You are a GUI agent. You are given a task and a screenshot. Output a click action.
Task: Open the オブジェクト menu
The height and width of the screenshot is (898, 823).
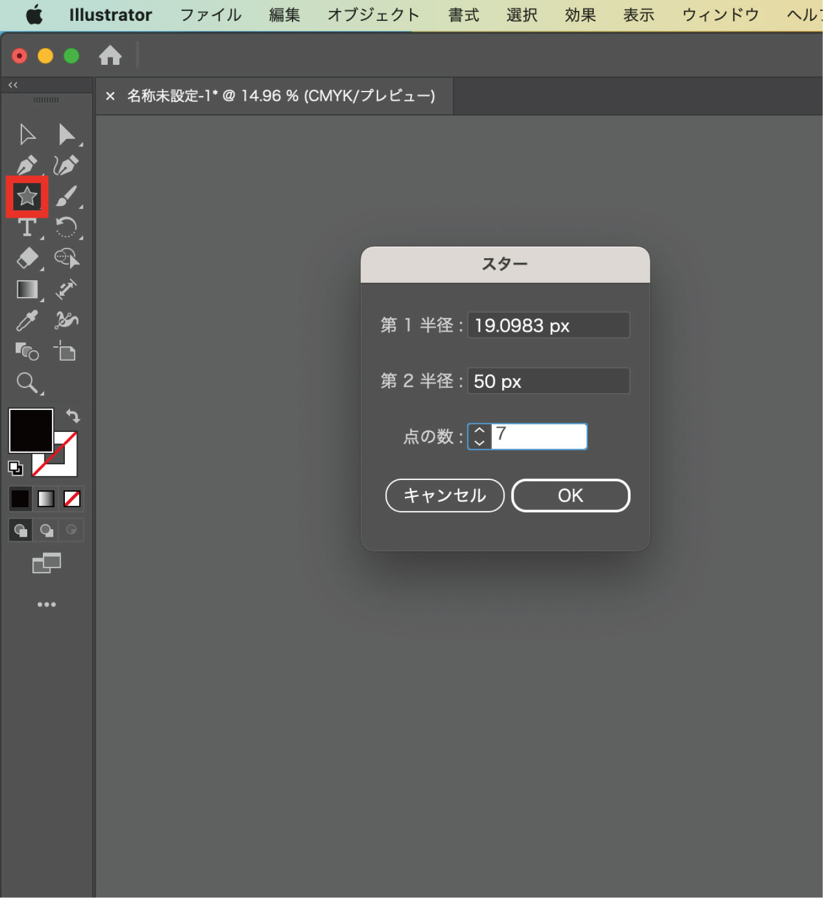374,14
